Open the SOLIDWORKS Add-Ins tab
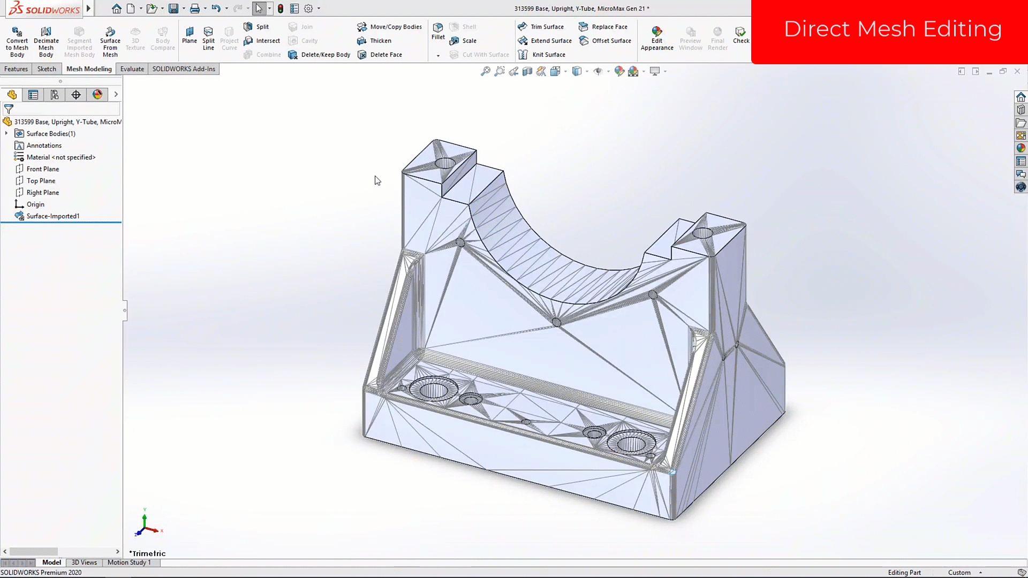1028x578 pixels. pyautogui.click(x=184, y=69)
